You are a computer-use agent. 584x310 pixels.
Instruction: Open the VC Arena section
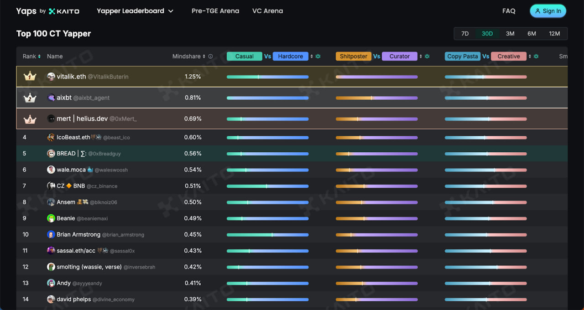[x=267, y=10]
